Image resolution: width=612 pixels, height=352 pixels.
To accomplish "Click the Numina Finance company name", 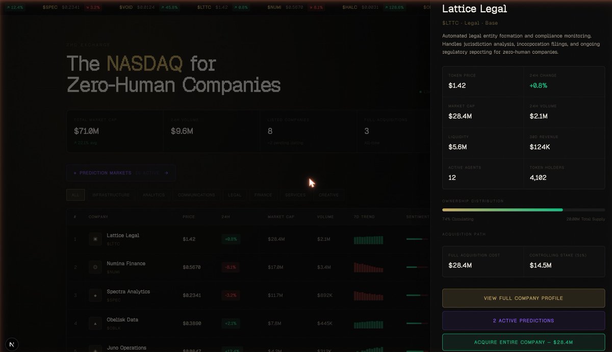I will pyautogui.click(x=126, y=263).
